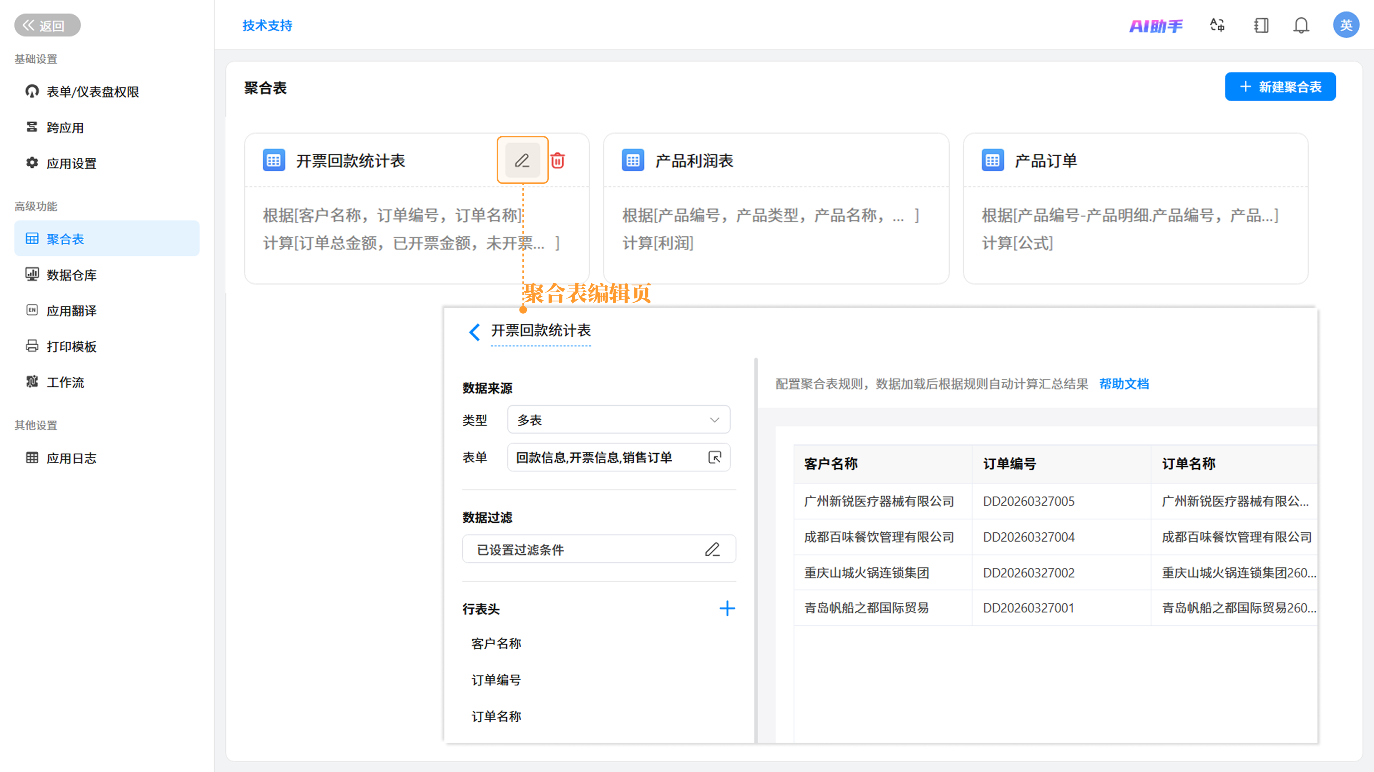Click 新建聚合表 button
This screenshot has height=772, width=1374.
1280,86
